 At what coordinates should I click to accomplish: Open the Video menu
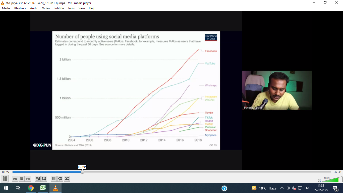(x=46, y=8)
